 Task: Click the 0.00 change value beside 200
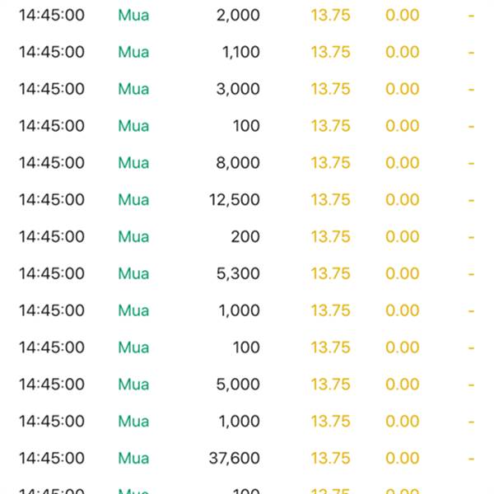(x=403, y=236)
